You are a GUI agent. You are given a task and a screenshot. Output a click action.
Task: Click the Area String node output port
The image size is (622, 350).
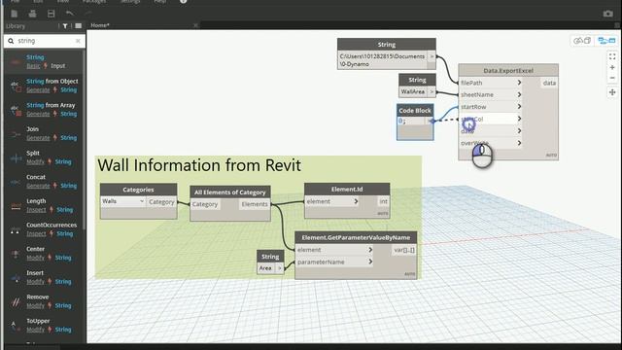coord(279,268)
